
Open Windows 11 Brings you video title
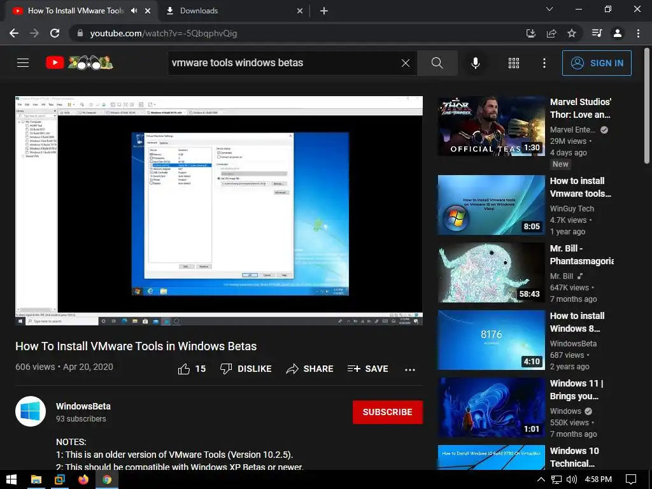click(576, 390)
